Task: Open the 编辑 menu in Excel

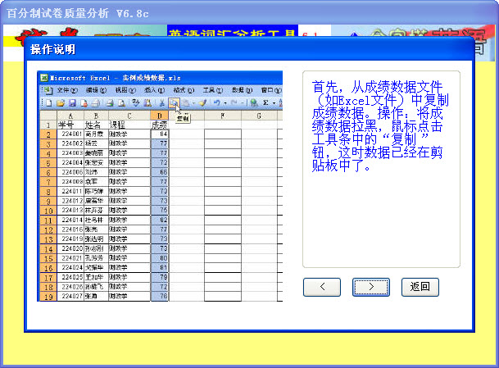Action: coord(96,90)
